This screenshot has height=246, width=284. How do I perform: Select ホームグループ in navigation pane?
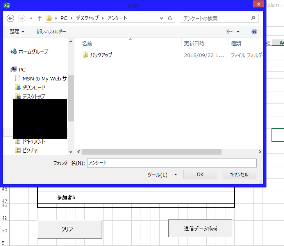(33, 52)
